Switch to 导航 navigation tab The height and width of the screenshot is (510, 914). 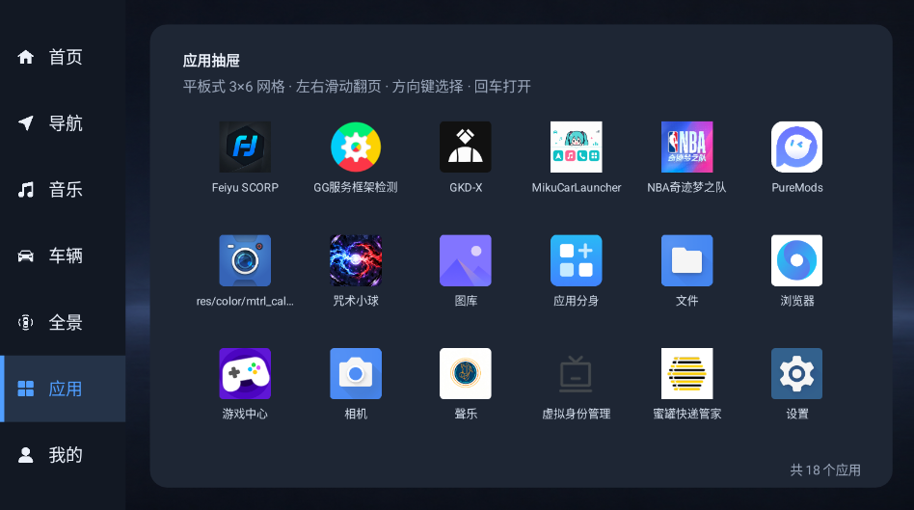63,123
